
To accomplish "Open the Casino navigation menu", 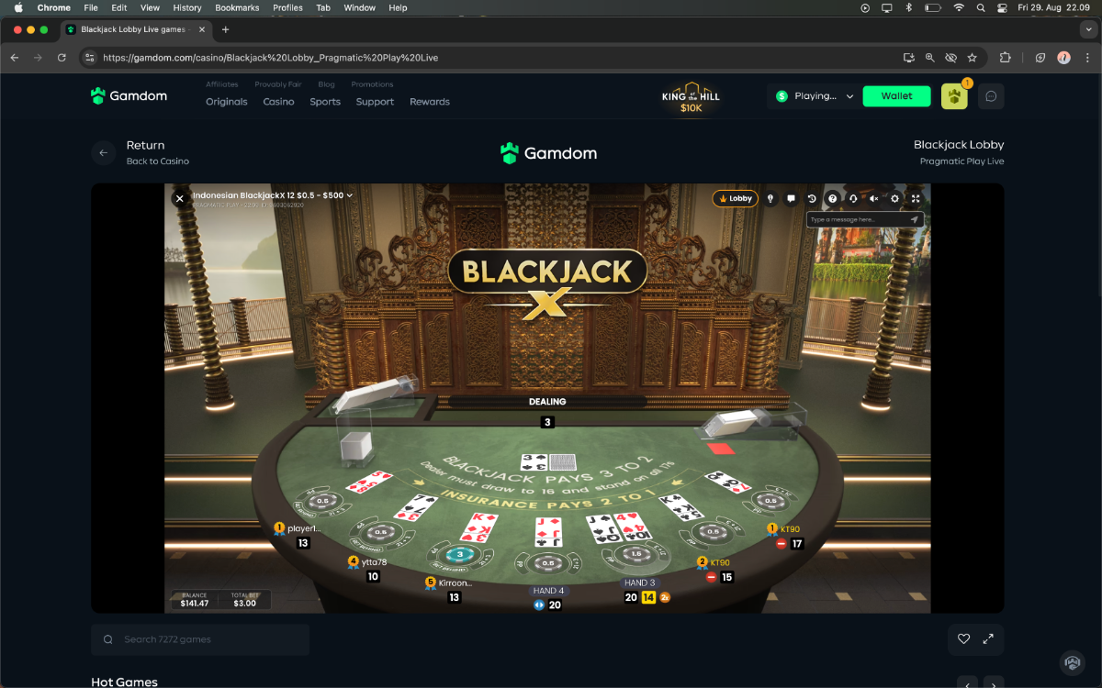I will [278, 102].
